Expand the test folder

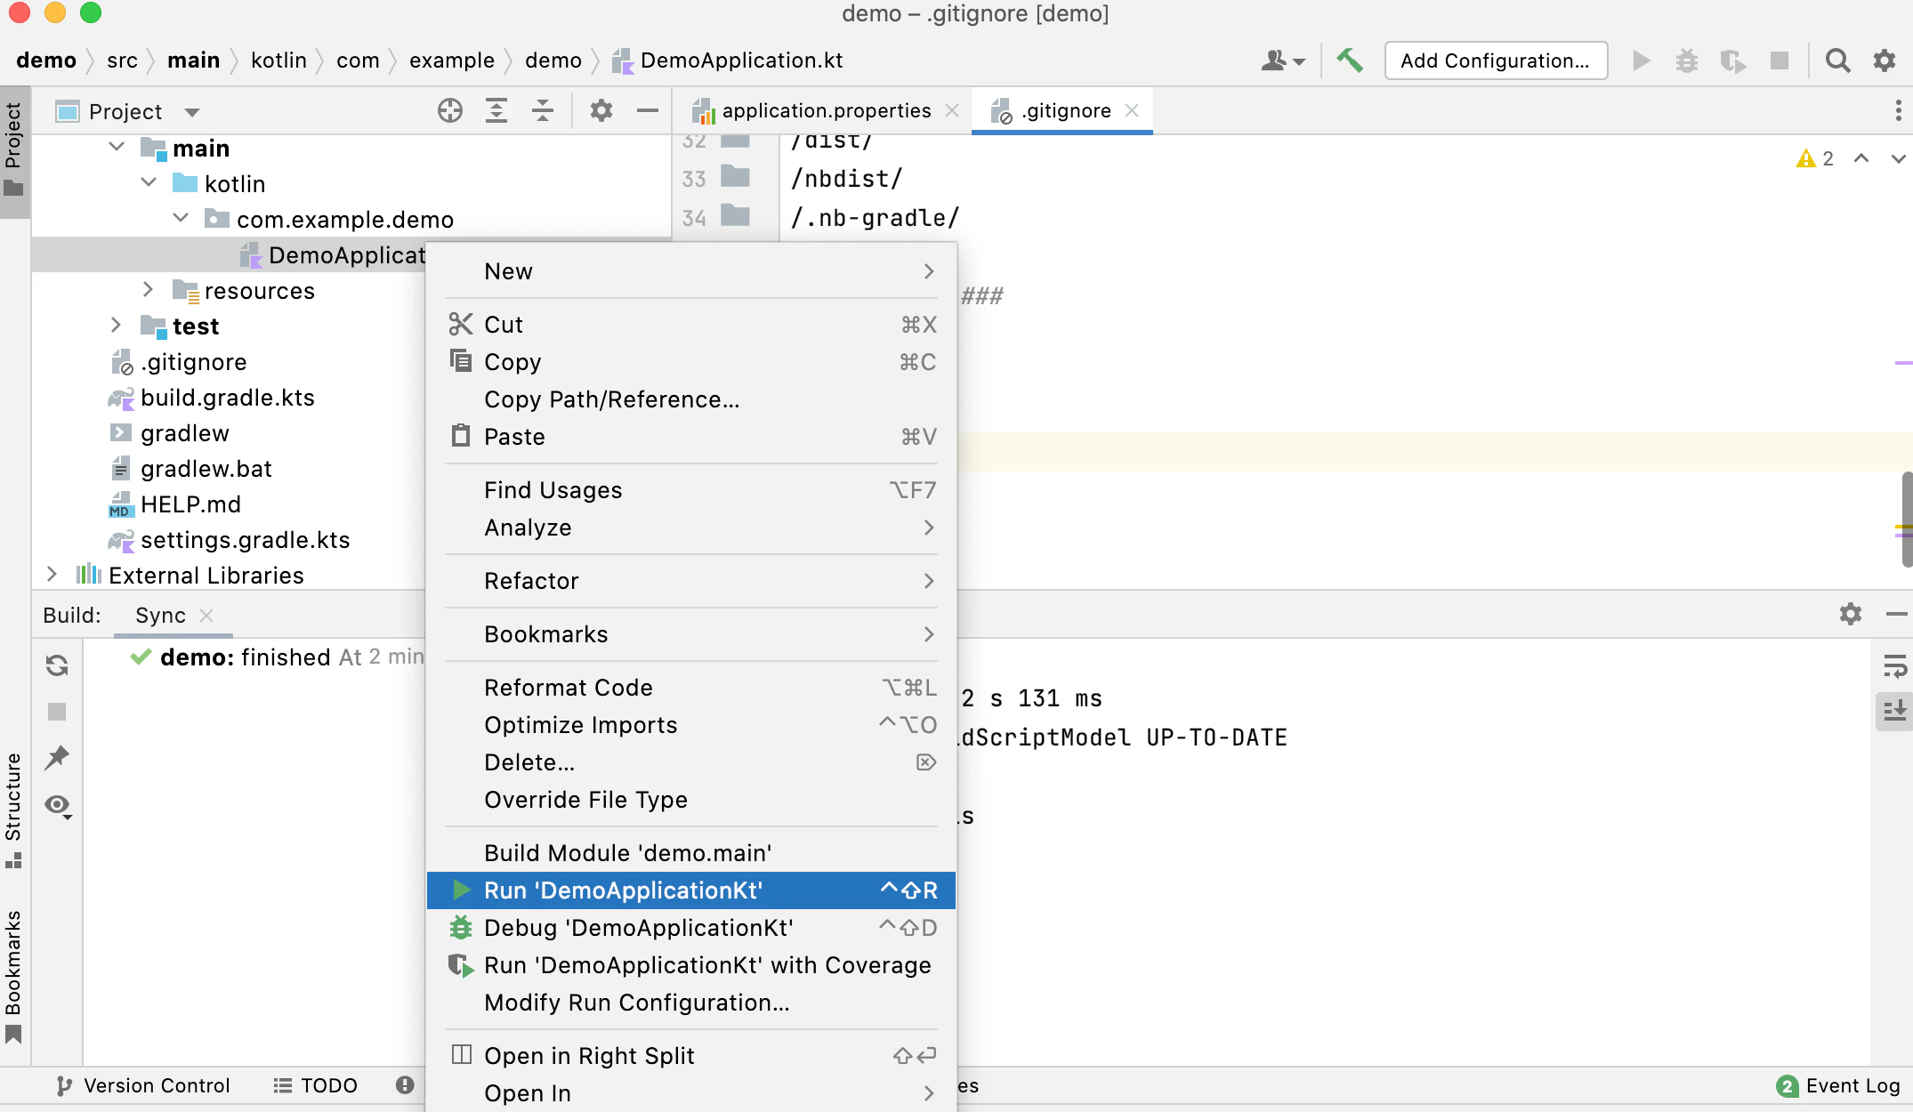click(x=116, y=326)
